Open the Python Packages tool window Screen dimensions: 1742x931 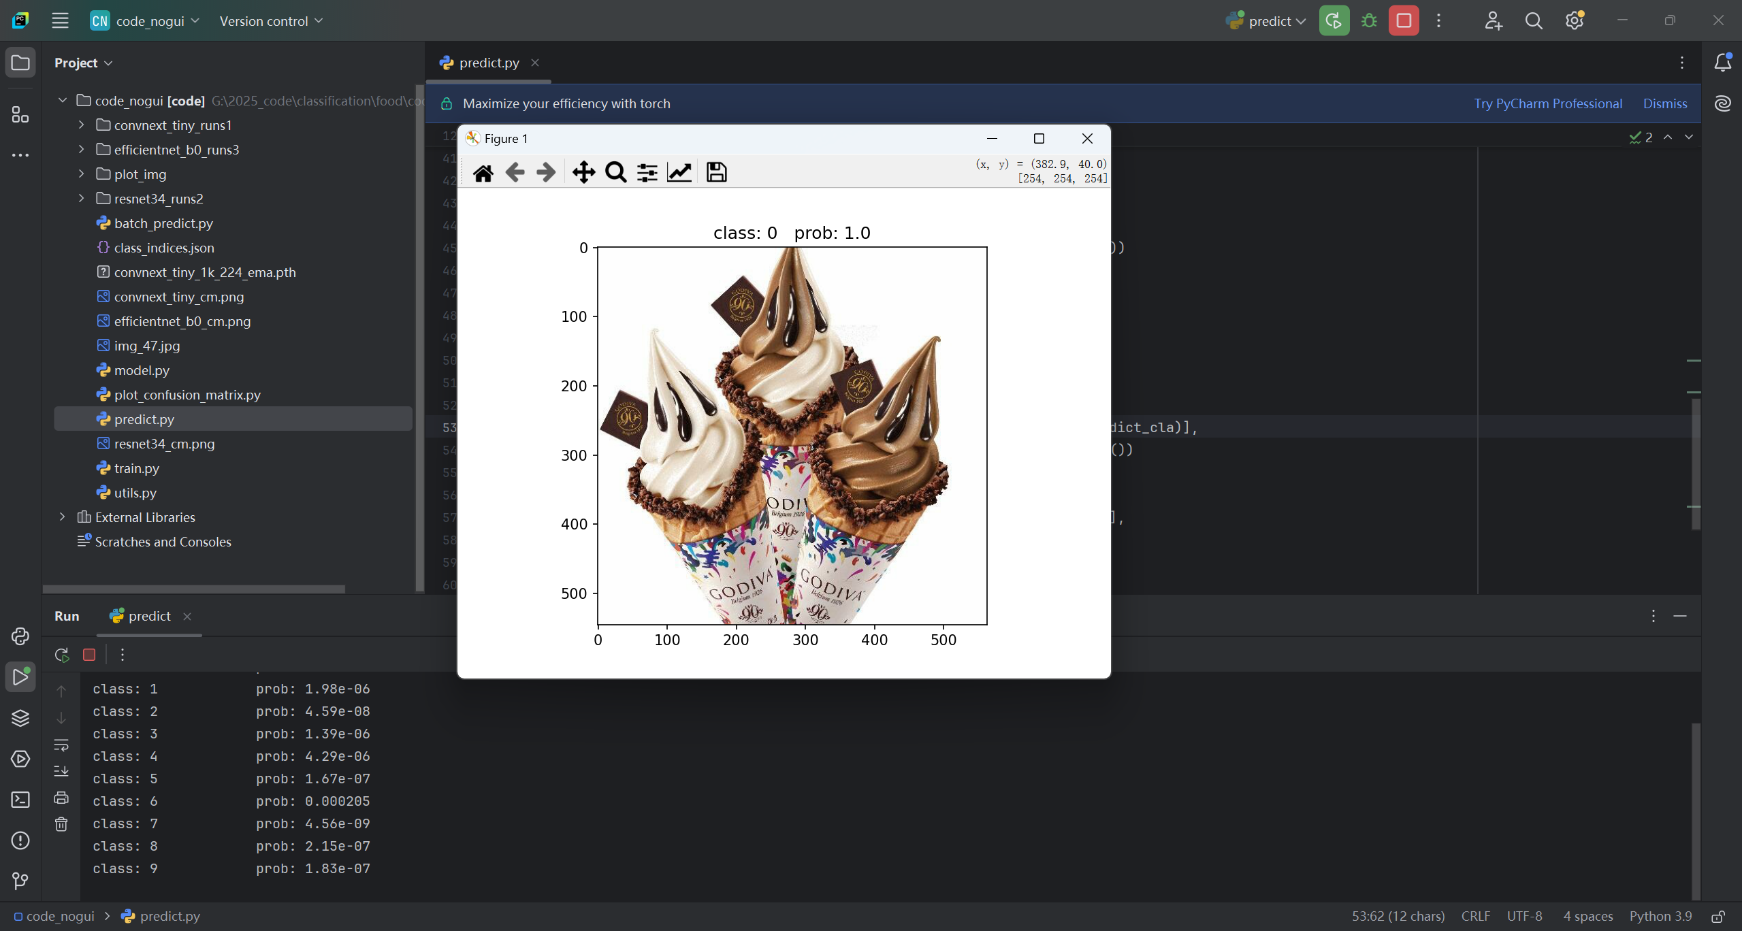[x=20, y=718]
